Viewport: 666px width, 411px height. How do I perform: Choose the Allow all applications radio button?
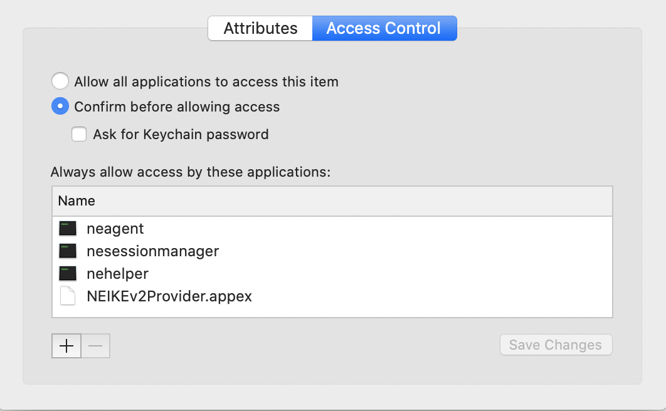coord(60,81)
